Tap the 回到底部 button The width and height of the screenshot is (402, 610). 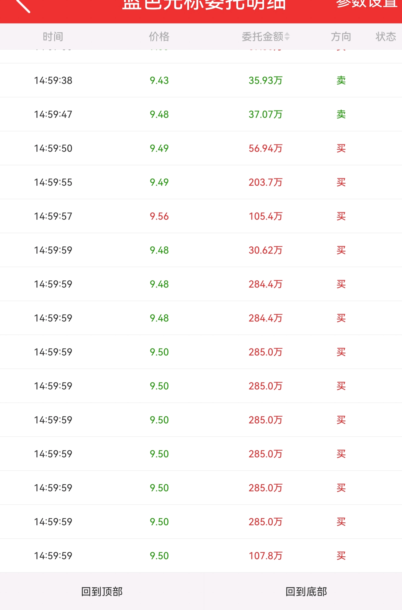click(306, 592)
